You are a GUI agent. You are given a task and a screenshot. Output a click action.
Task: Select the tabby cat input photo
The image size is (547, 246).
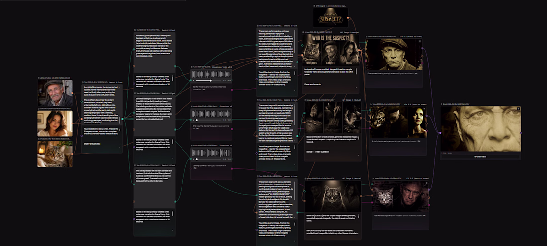pos(55,154)
